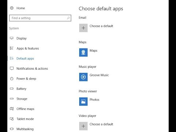The image size is (176, 132).
Task: Click the Battery icon in sidebar
Action: click(x=12, y=88)
